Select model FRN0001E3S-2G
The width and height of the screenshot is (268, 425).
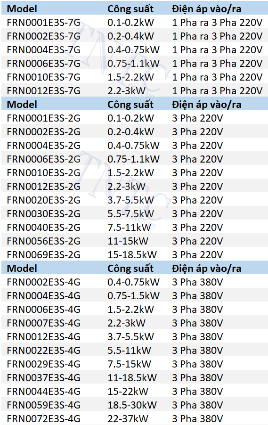coord(44,118)
